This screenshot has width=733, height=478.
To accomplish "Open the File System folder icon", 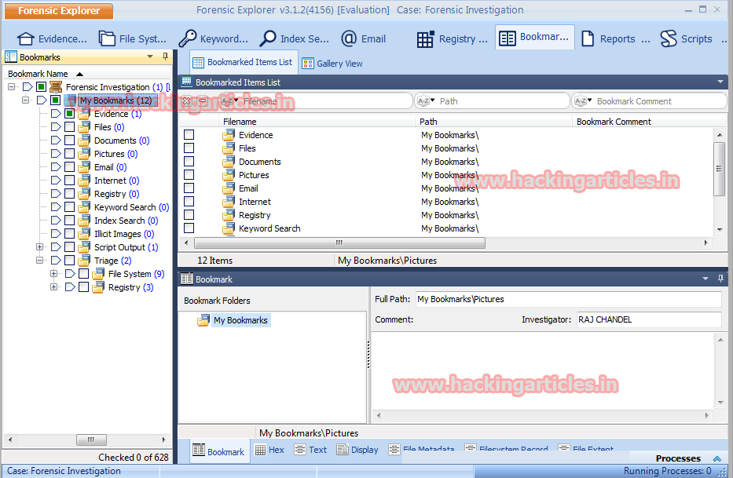I will pyautogui.click(x=107, y=38).
